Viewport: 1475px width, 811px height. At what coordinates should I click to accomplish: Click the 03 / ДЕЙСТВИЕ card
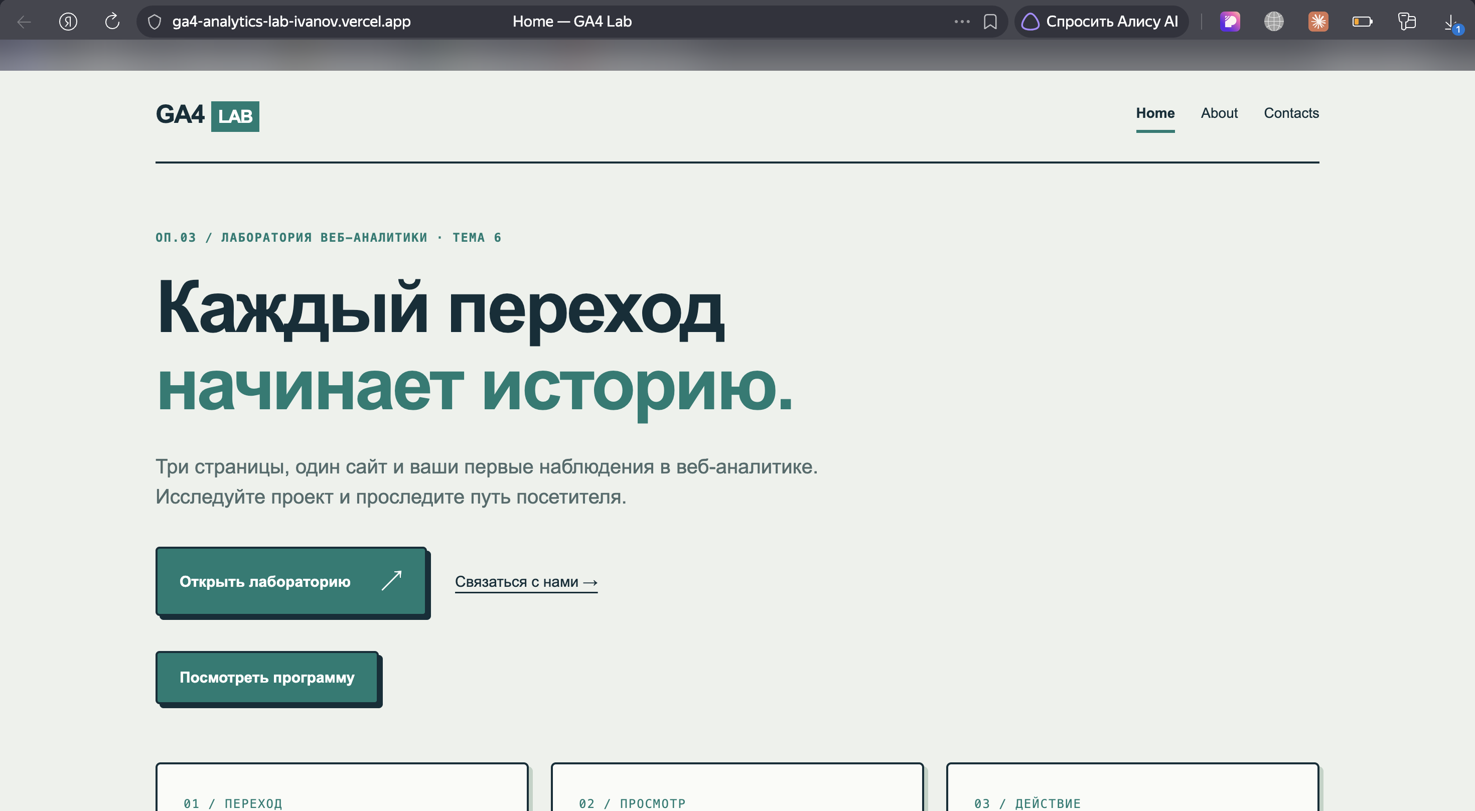(x=1132, y=787)
